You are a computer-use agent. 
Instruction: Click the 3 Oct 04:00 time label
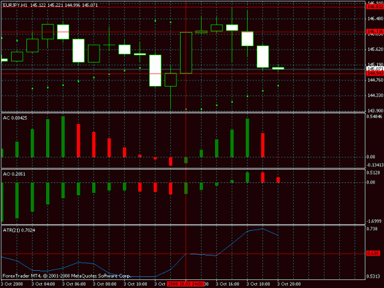tap(44, 284)
